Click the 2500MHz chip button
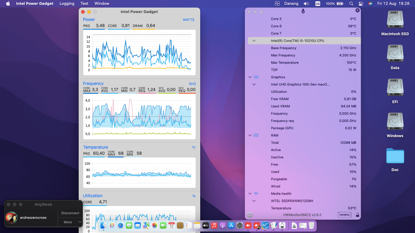 click(344, 215)
